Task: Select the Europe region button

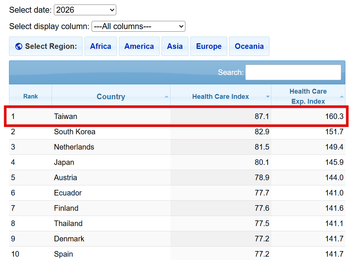Action: coord(209,47)
